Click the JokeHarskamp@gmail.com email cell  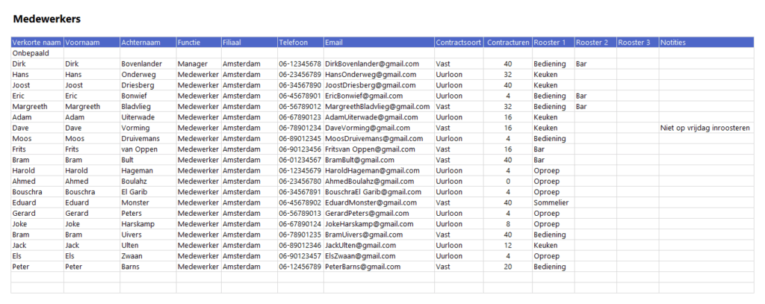click(368, 224)
